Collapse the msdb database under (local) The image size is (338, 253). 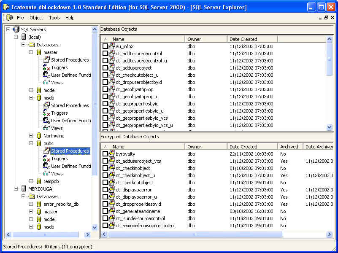coord(31,97)
